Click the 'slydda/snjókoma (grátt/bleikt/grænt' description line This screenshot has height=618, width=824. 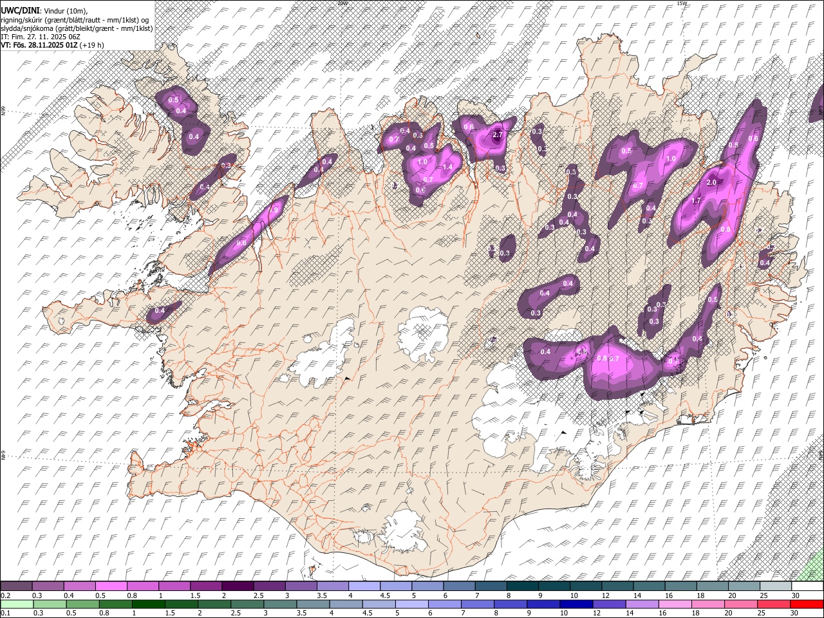click(77, 28)
